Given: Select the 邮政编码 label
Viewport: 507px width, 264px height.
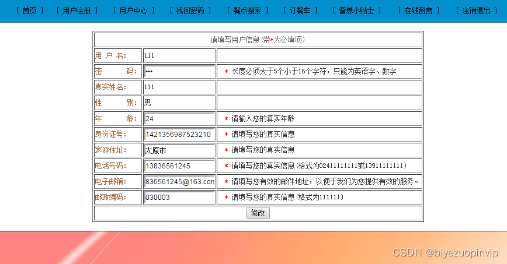Looking at the screenshot, I should [110, 197].
